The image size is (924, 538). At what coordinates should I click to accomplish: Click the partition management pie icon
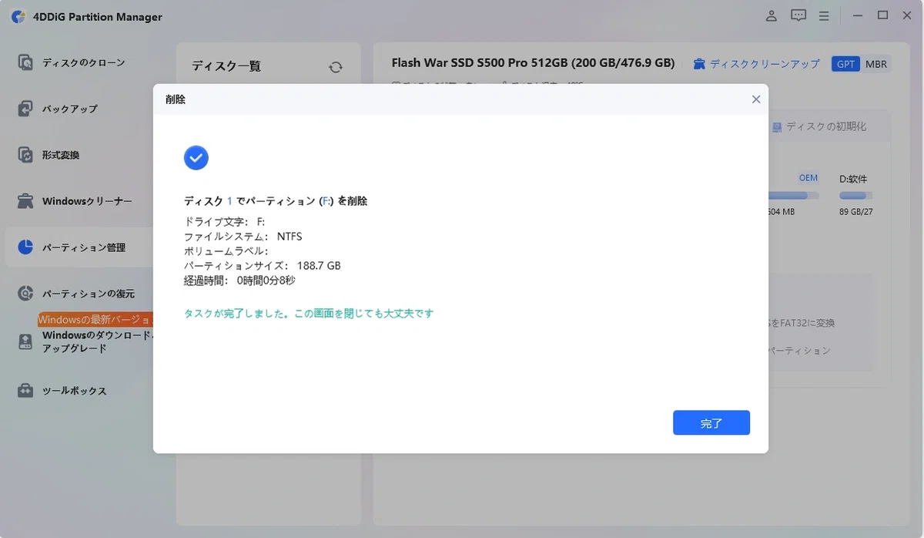point(25,247)
